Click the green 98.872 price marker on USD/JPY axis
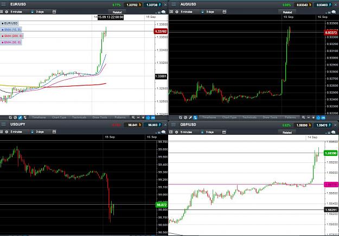Screen dimensions: 339x236 (162, 205)
